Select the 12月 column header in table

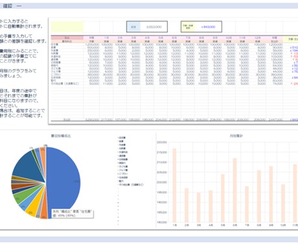pyautogui.click(x=258, y=38)
